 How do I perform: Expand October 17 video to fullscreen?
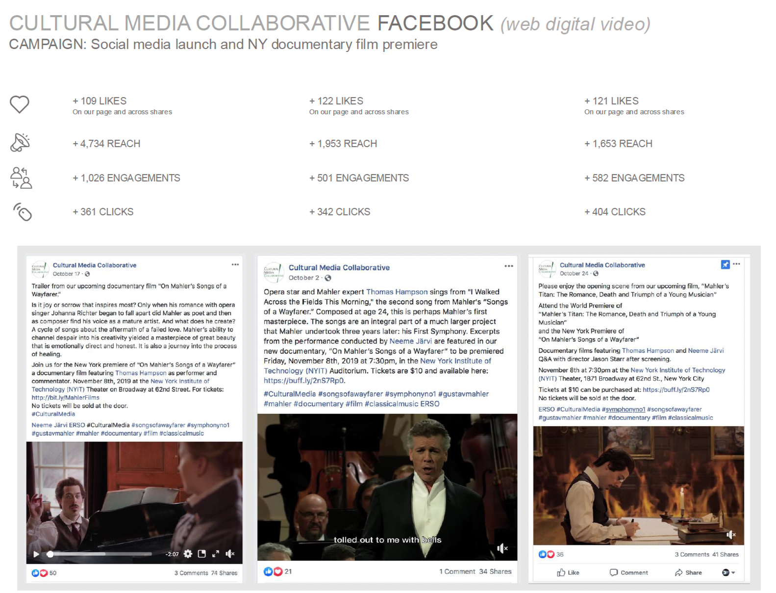coord(215,554)
